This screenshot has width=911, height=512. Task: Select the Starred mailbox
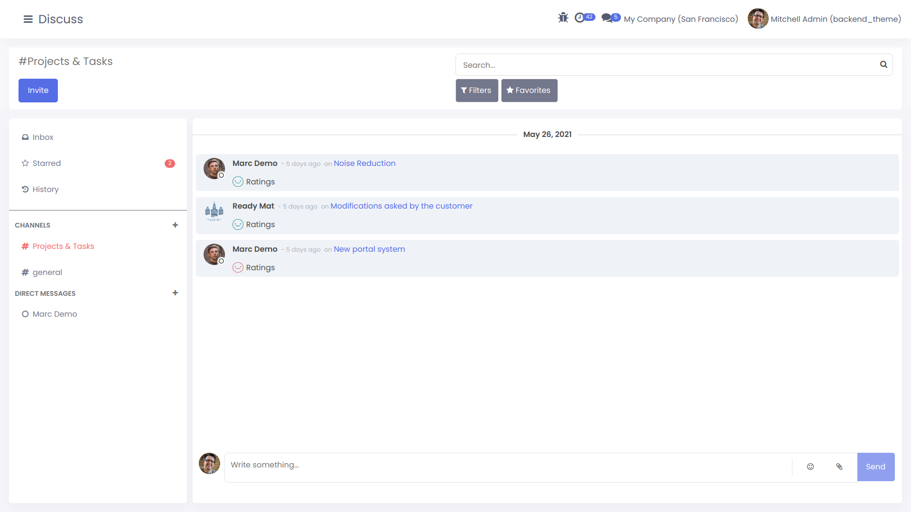pos(46,163)
